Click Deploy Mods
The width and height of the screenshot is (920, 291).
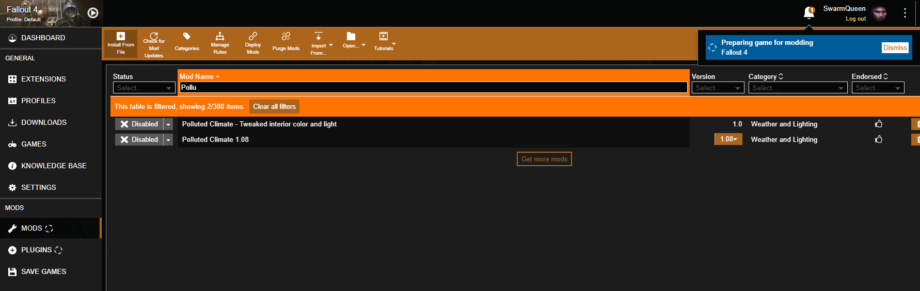(253, 43)
